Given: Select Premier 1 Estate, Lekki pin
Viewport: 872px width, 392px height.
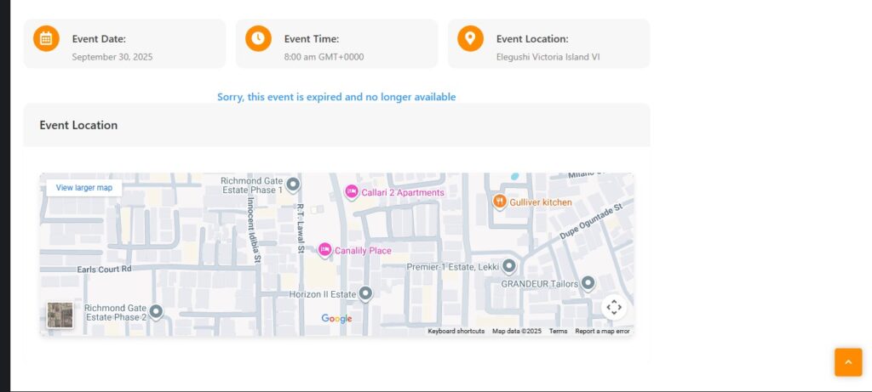Looking at the screenshot, I should pos(509,266).
